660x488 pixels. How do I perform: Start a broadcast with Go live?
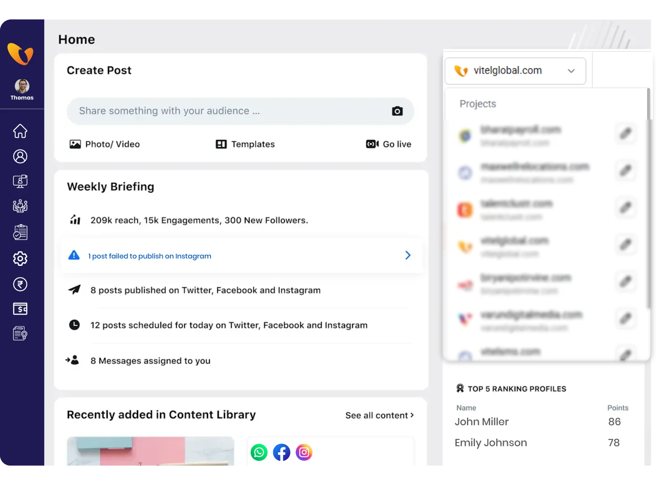[x=388, y=144]
